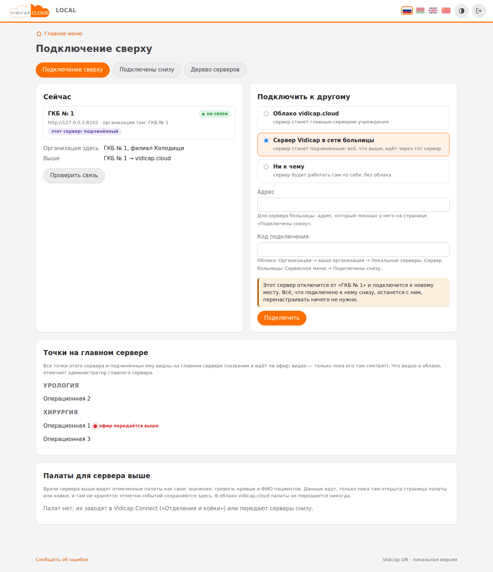Focus the Код подключения input field
The image size is (493, 572).
[353, 249]
